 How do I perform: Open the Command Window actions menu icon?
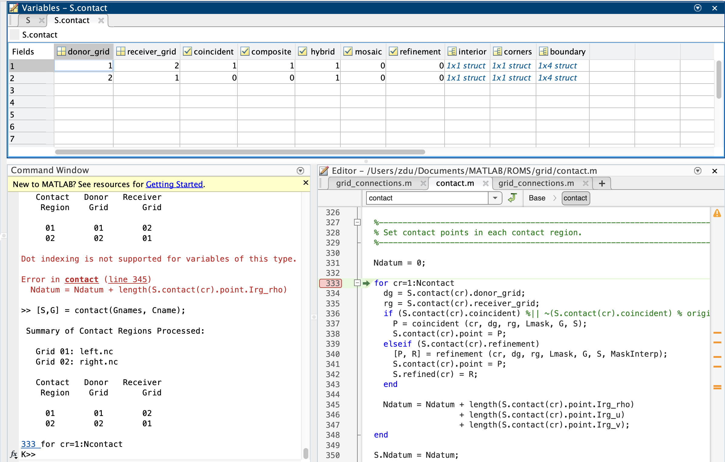300,171
